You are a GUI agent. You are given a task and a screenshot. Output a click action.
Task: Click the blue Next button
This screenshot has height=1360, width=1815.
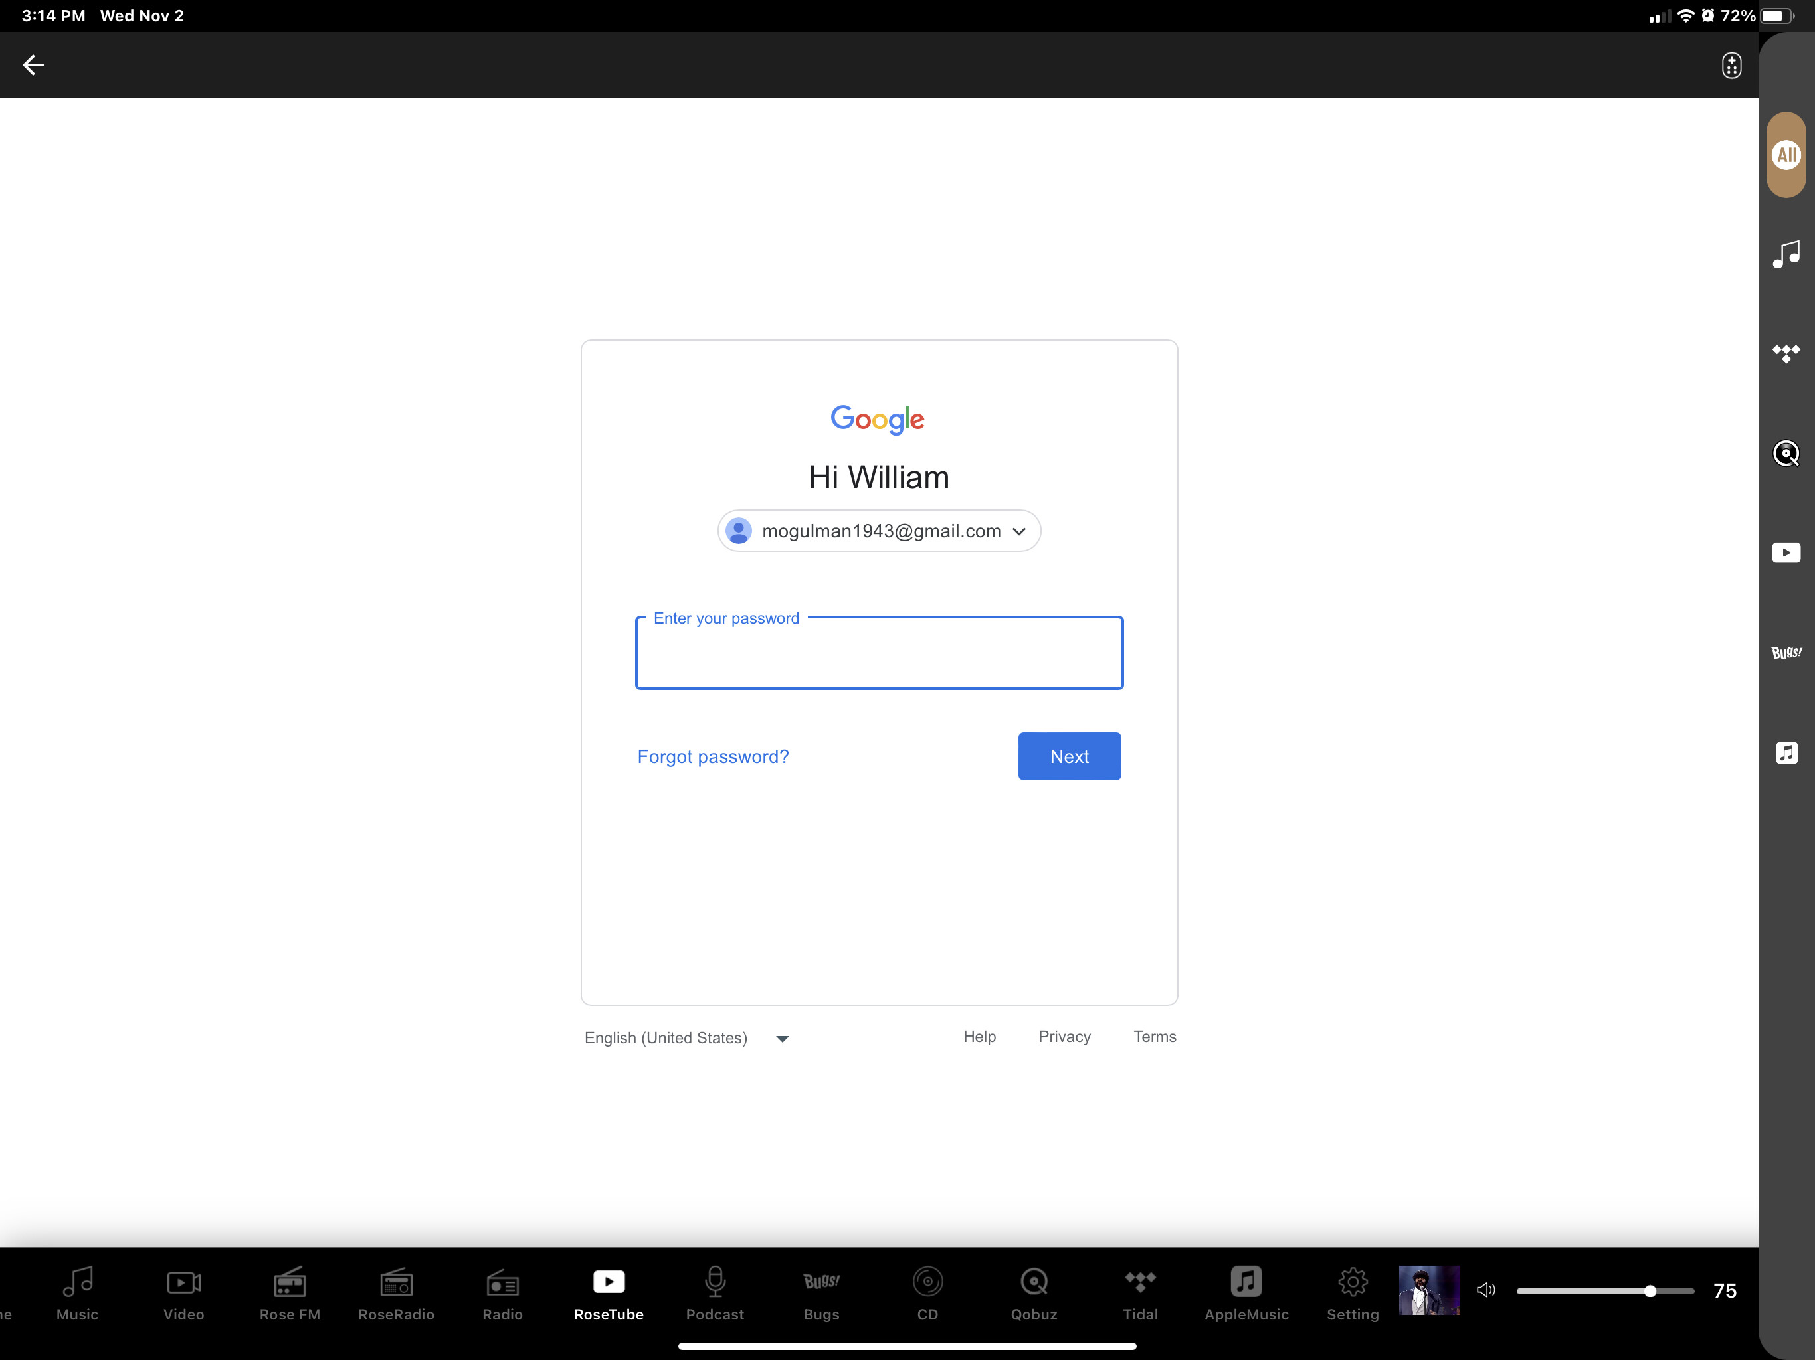[1069, 756]
